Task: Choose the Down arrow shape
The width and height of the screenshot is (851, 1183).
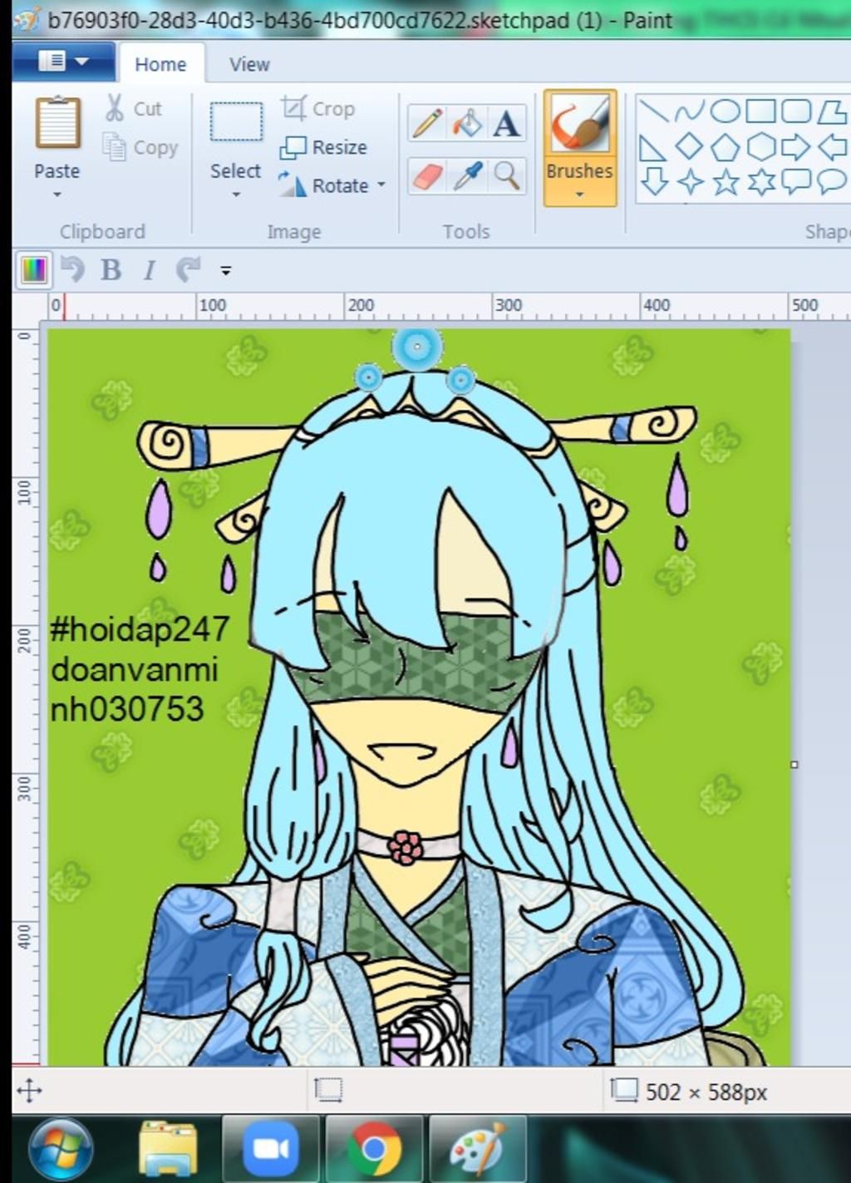Action: coord(654,181)
